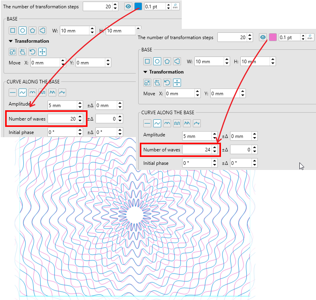Decrease Number of waves from 20
This screenshot has width=316, height=300.
tap(80, 121)
